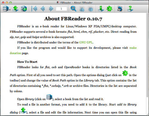The width and height of the screenshot is (149, 116).
Task: Click the '*.oebzip' text
Action: click(x=55, y=86)
